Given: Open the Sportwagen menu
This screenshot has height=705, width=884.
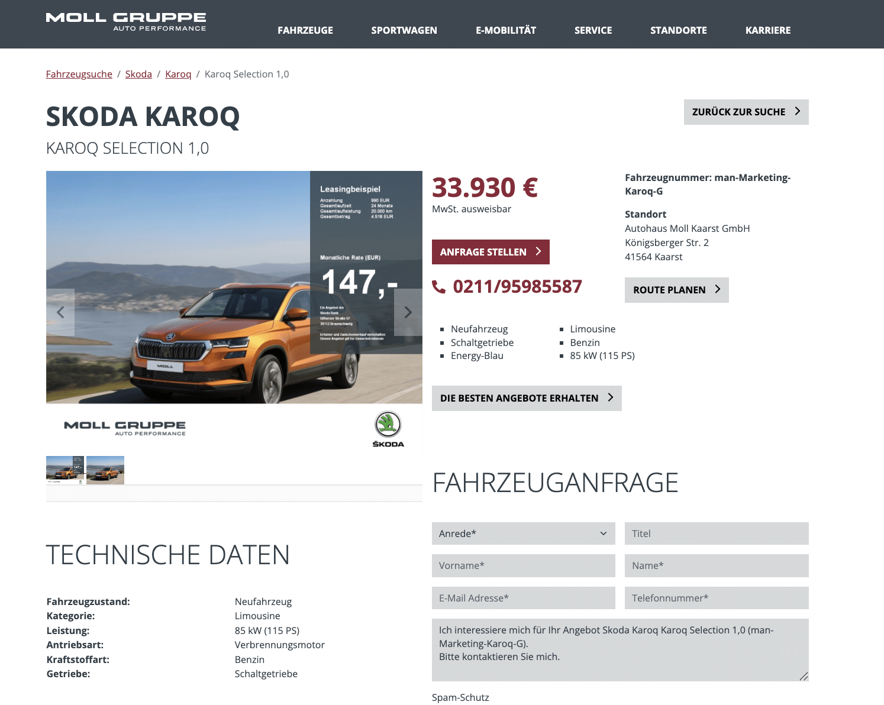Looking at the screenshot, I should 404,30.
